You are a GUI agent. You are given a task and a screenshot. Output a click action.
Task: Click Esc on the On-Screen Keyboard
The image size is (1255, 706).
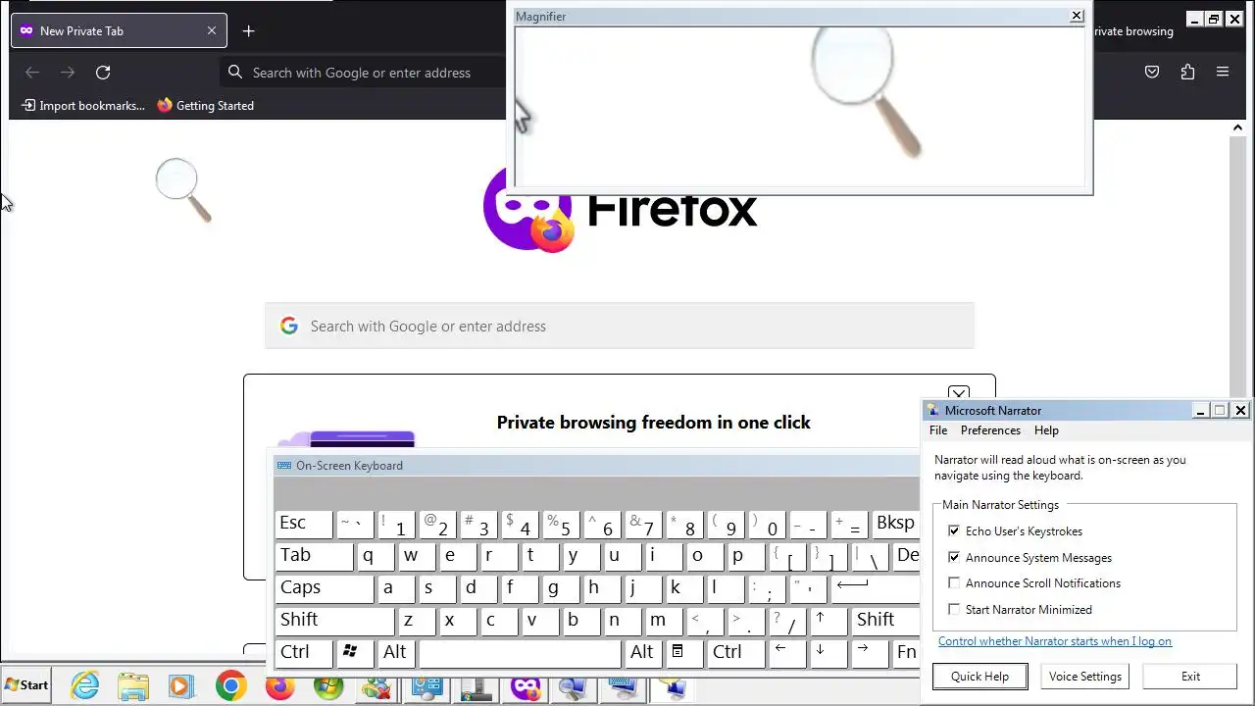tap(304, 525)
